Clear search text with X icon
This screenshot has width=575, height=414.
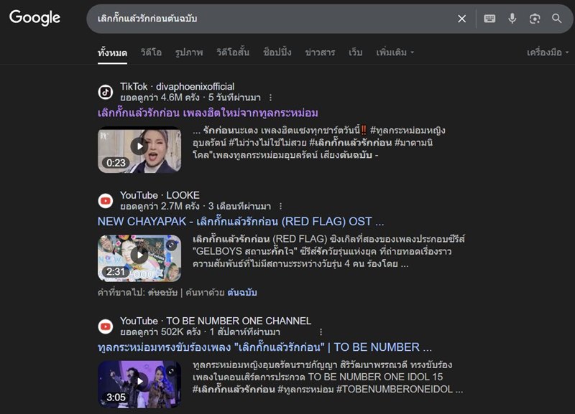(462, 19)
